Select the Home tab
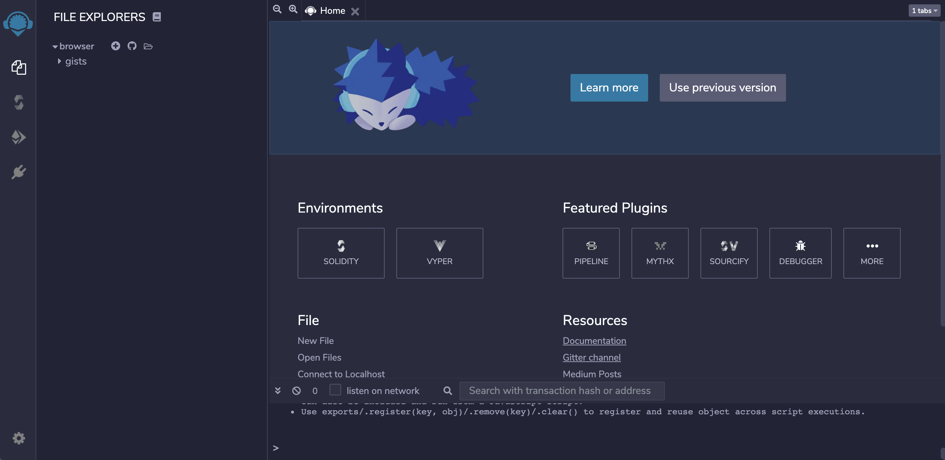Screen dimensions: 945x460 point(332,11)
